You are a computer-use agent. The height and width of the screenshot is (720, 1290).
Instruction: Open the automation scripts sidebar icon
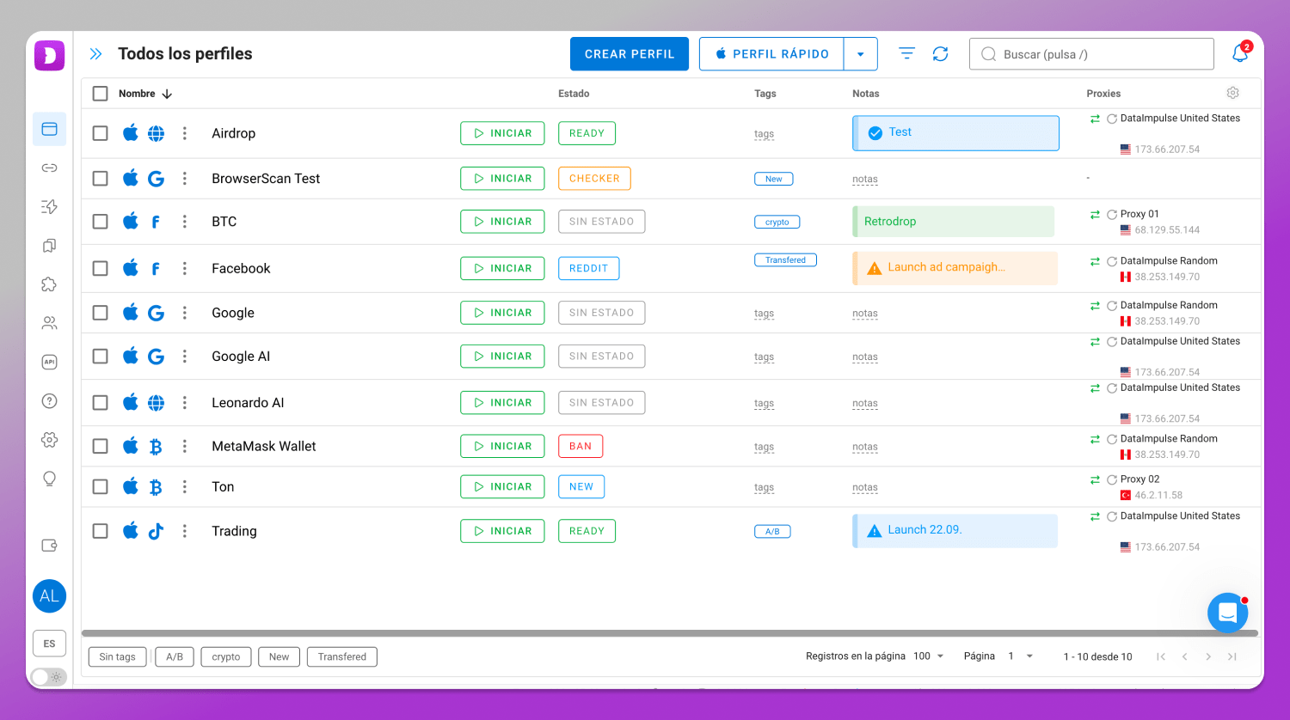[x=49, y=206]
